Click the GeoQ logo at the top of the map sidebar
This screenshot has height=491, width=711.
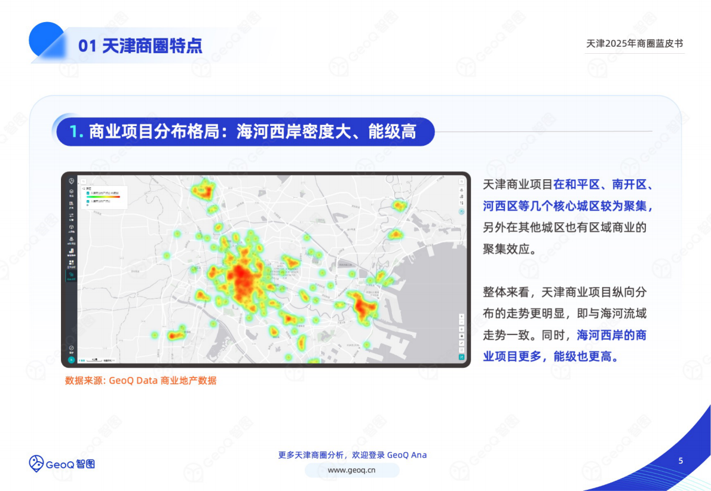pyautogui.click(x=71, y=180)
